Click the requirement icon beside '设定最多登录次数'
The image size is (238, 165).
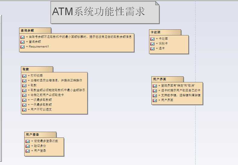28,141
